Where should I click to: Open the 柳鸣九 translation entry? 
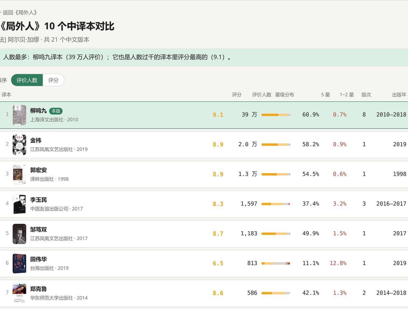pos(204,115)
